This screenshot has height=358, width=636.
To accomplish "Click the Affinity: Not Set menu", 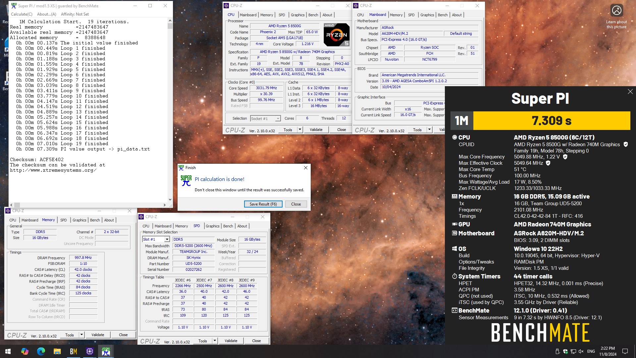I will click(x=75, y=14).
